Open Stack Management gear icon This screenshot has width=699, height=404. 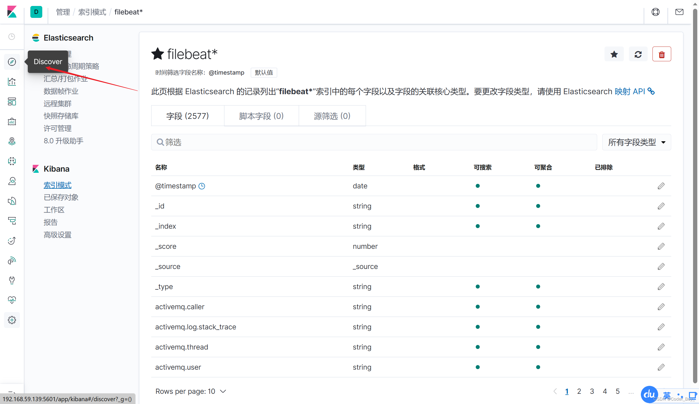click(x=12, y=320)
